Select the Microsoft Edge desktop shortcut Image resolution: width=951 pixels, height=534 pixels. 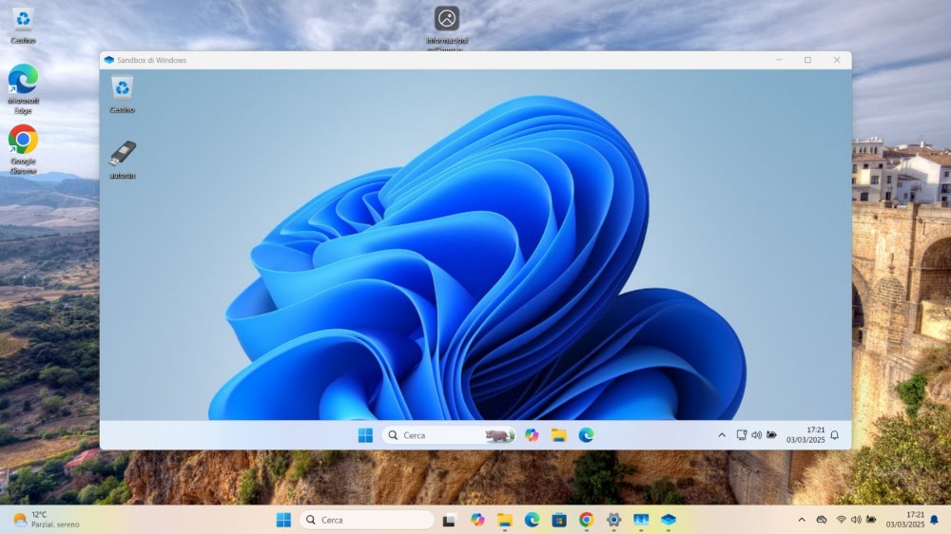click(x=23, y=89)
